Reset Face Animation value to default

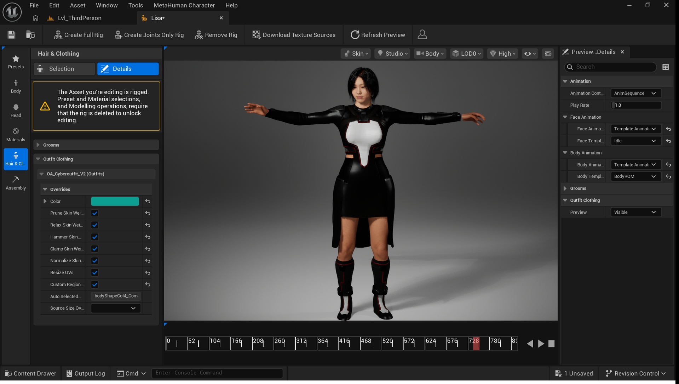[668, 129]
